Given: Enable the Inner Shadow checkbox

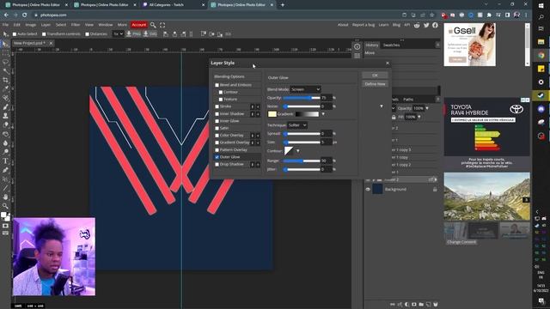Looking at the screenshot, I should (x=217, y=114).
